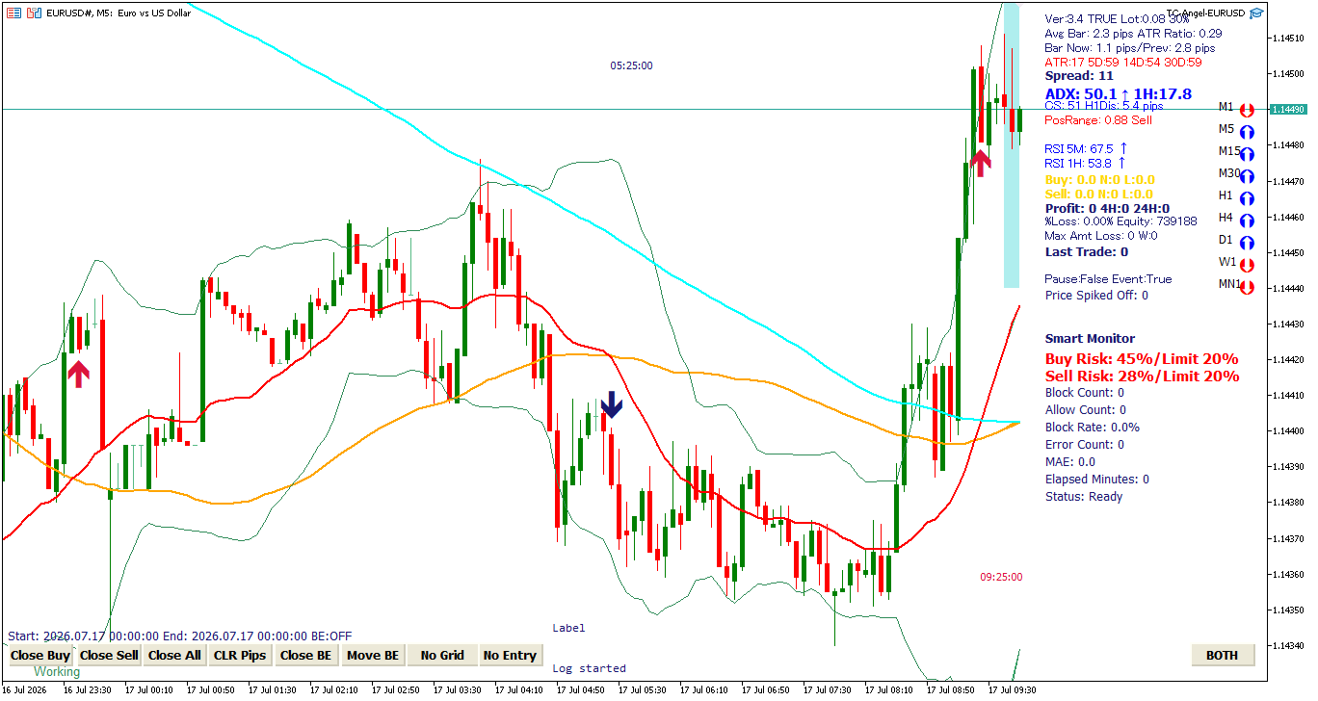This screenshot has width=1318, height=701.
Task: Click the Sell Risk: 28%/Limit 20% warning
Action: 1143,376
